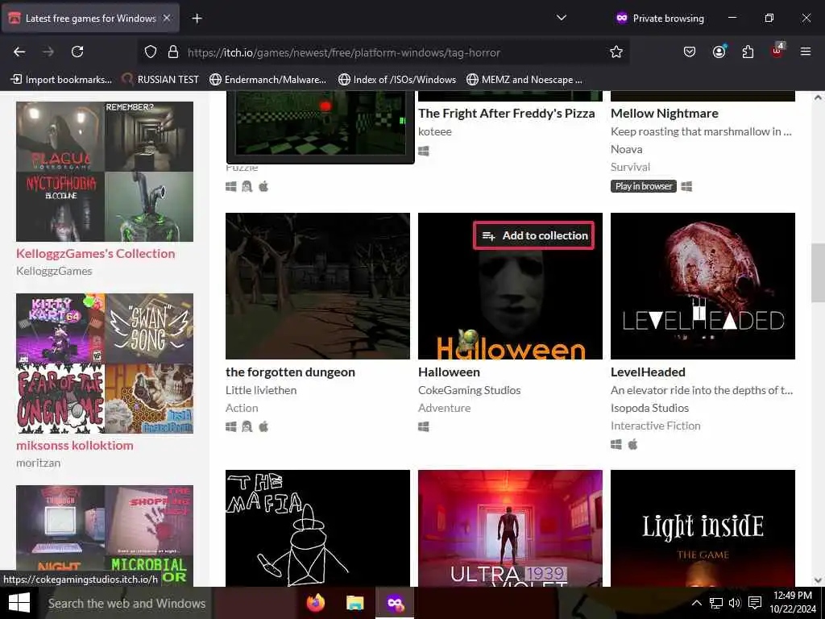Show hidden tray icons chevron
Image resolution: width=825 pixels, height=619 pixels.
pyautogui.click(x=696, y=603)
